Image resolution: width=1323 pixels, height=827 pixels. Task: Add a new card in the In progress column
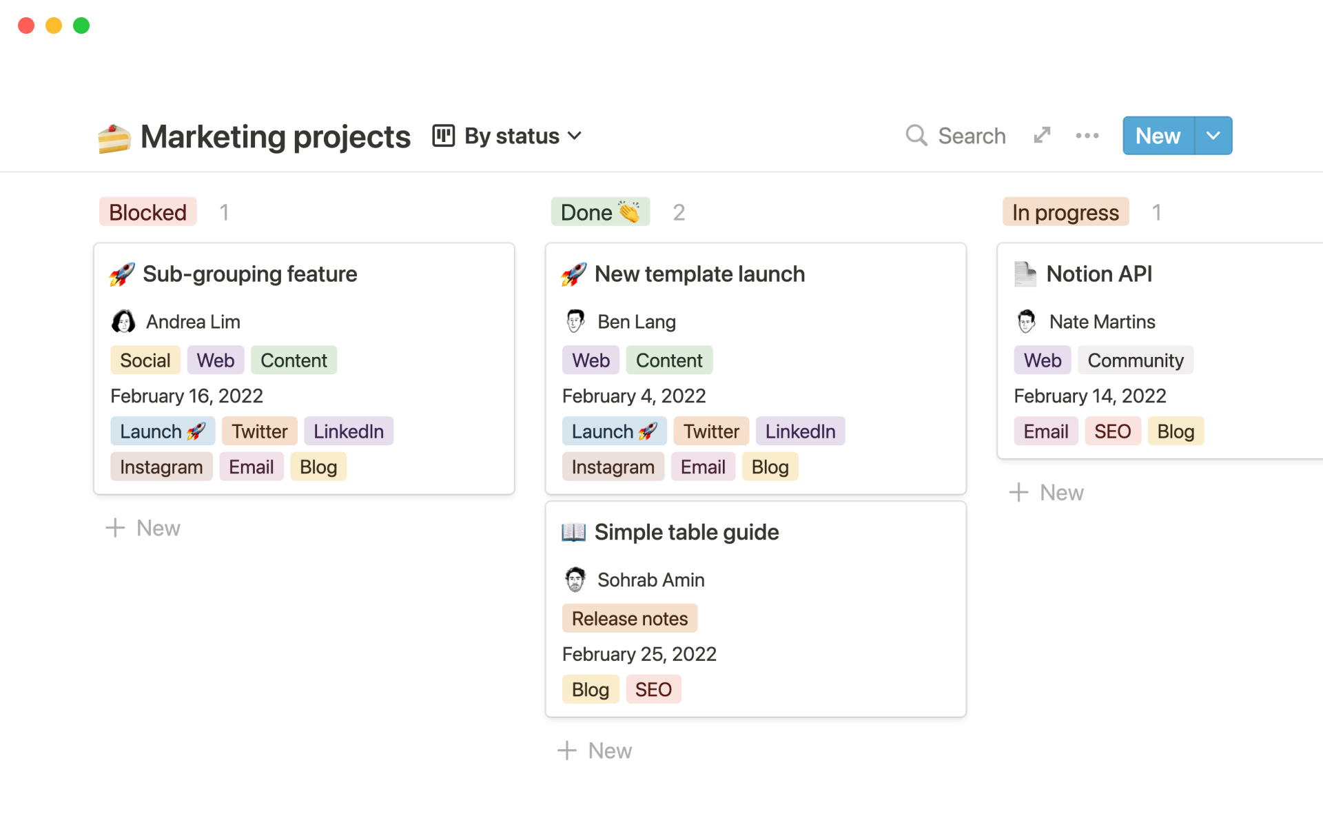(x=1046, y=492)
